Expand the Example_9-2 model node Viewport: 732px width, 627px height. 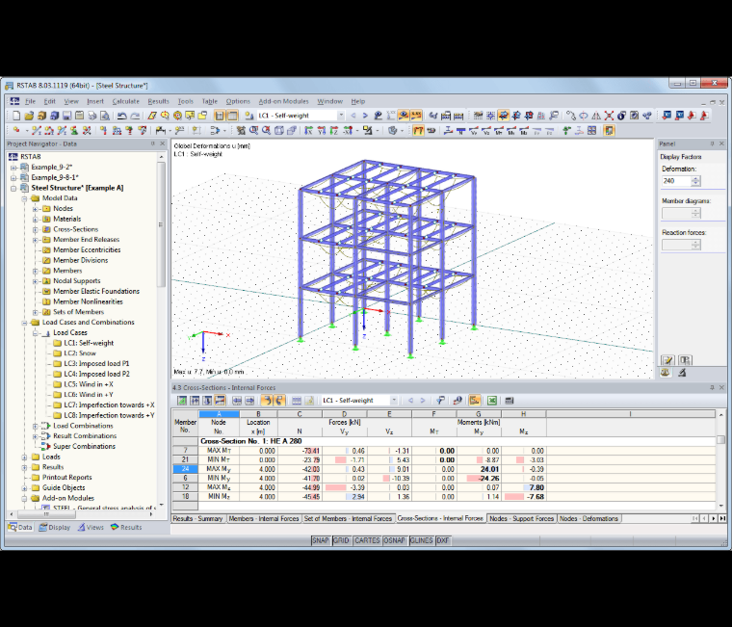13,168
